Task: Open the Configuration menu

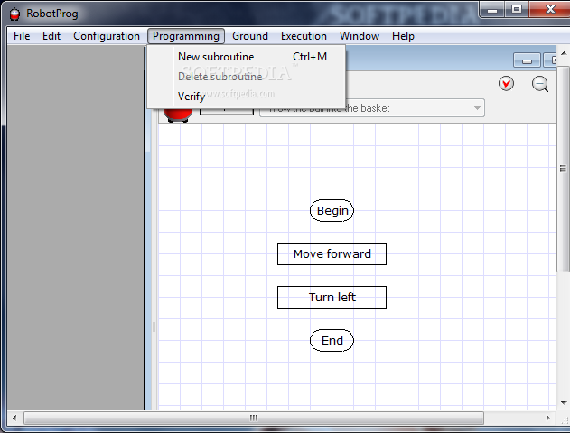Action: [x=107, y=36]
